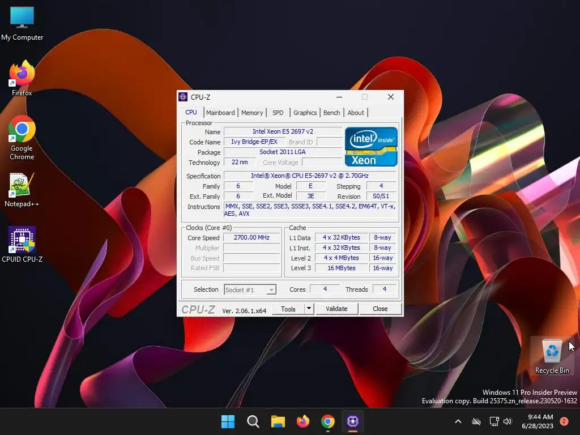Switch to the Memory tab
The width and height of the screenshot is (580, 435).
coord(252,113)
